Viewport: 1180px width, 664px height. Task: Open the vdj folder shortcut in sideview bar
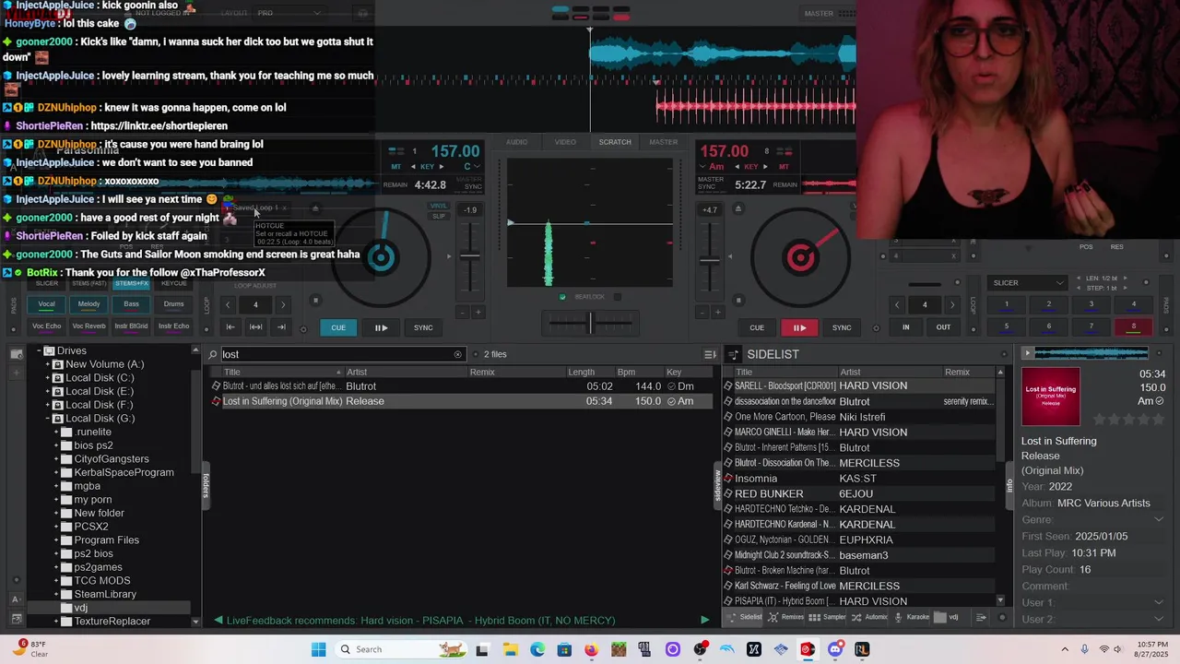947,617
